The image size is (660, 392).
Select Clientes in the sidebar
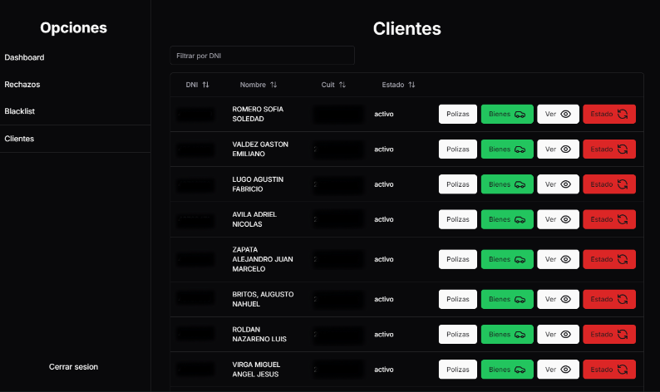point(19,139)
